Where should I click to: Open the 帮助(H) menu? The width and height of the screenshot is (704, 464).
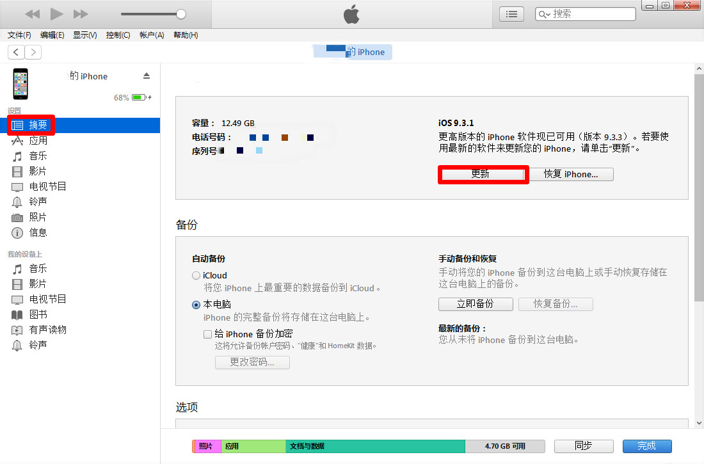186,35
